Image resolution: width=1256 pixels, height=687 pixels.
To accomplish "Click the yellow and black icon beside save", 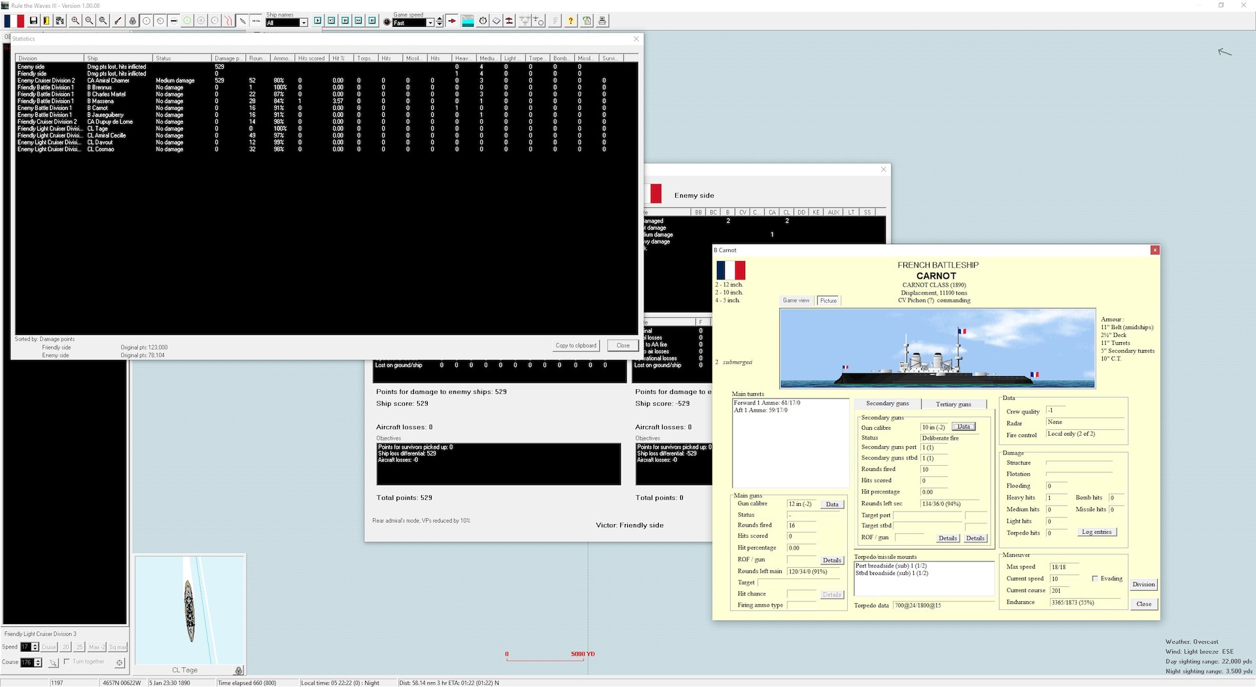I will pyautogui.click(x=46, y=21).
